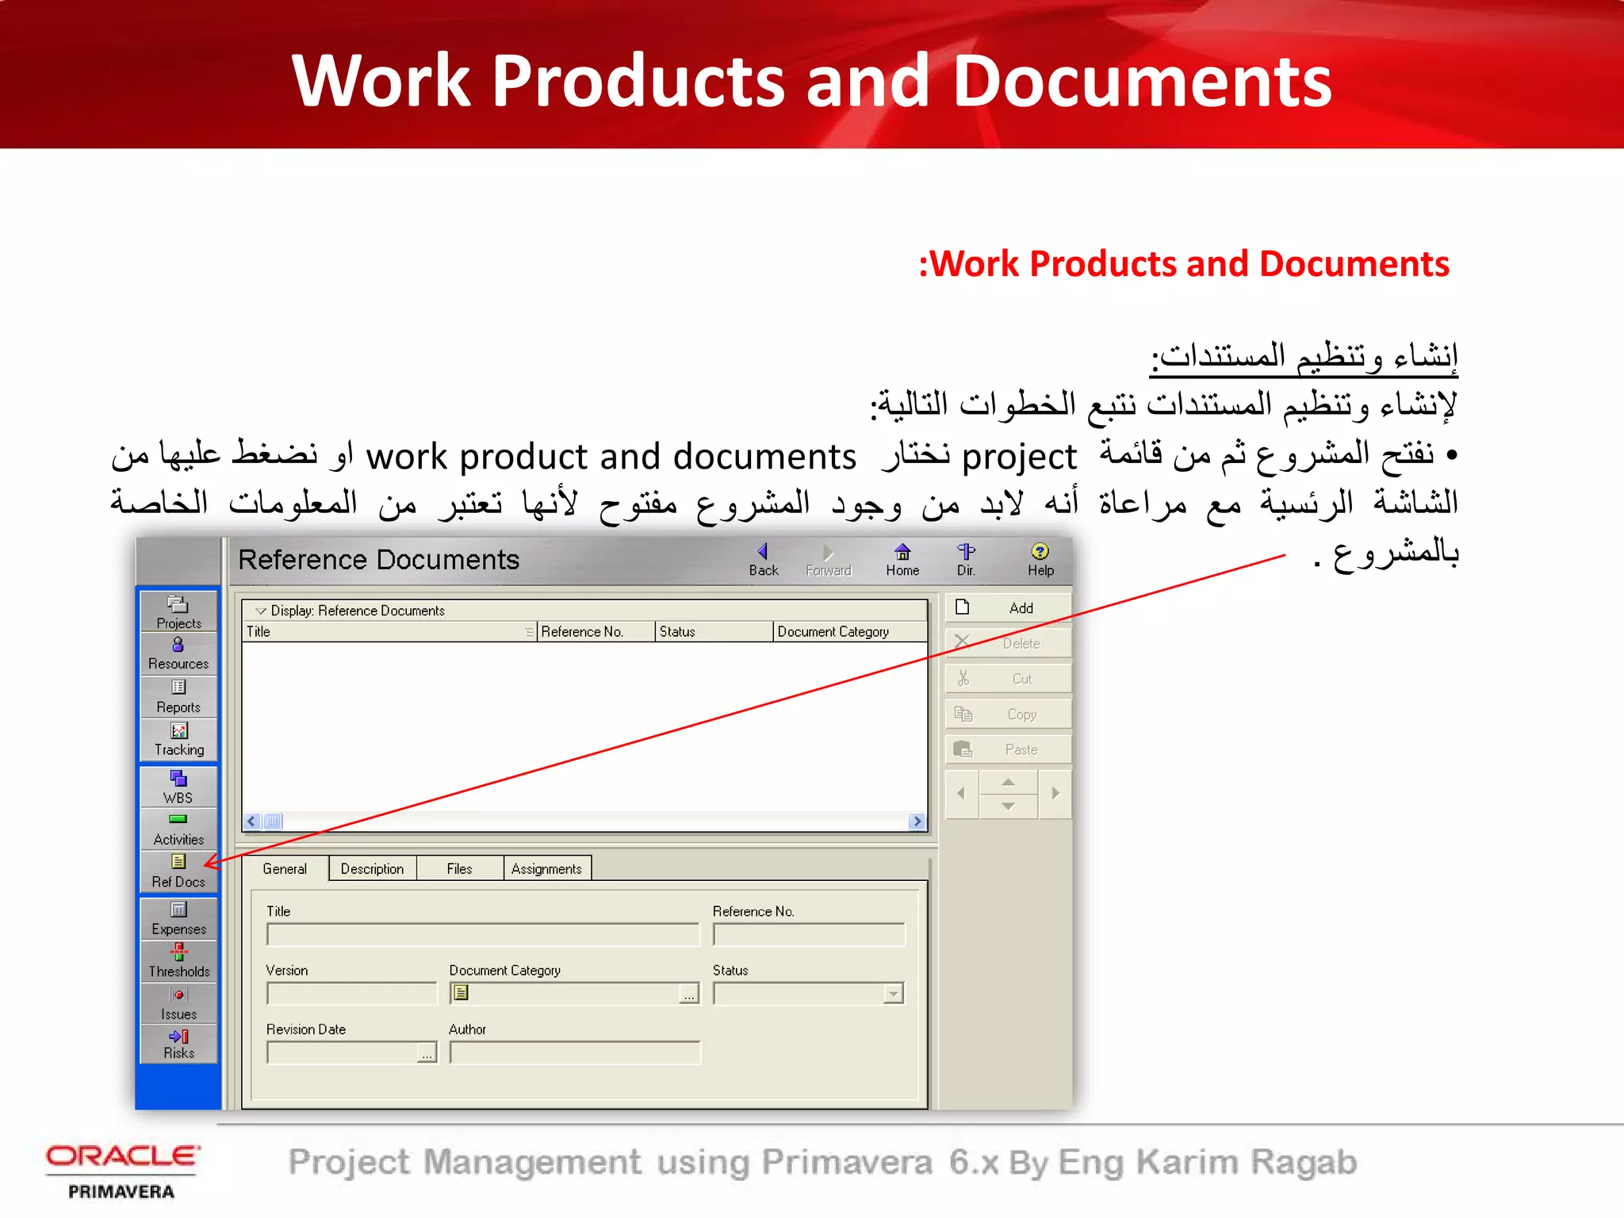1624x1218 pixels.
Task: Click move up arrow in command bar
Action: pos(1008,782)
